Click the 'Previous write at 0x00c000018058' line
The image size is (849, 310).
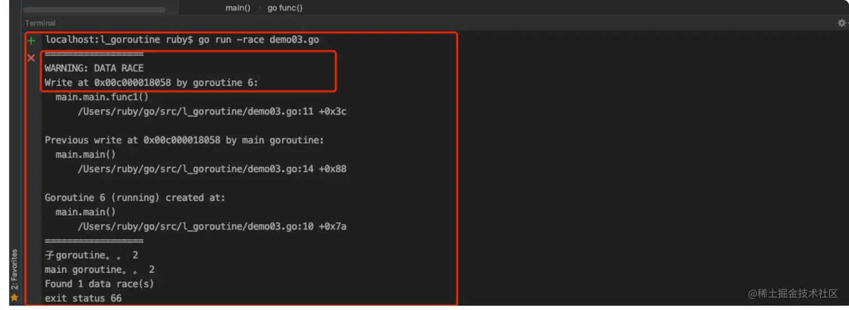tap(184, 140)
